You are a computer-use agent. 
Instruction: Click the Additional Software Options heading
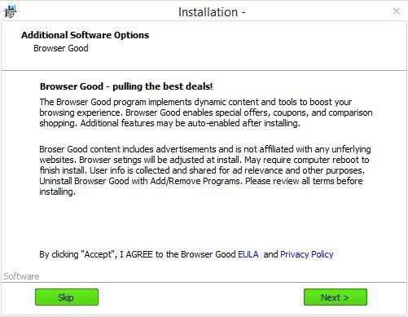(x=85, y=35)
